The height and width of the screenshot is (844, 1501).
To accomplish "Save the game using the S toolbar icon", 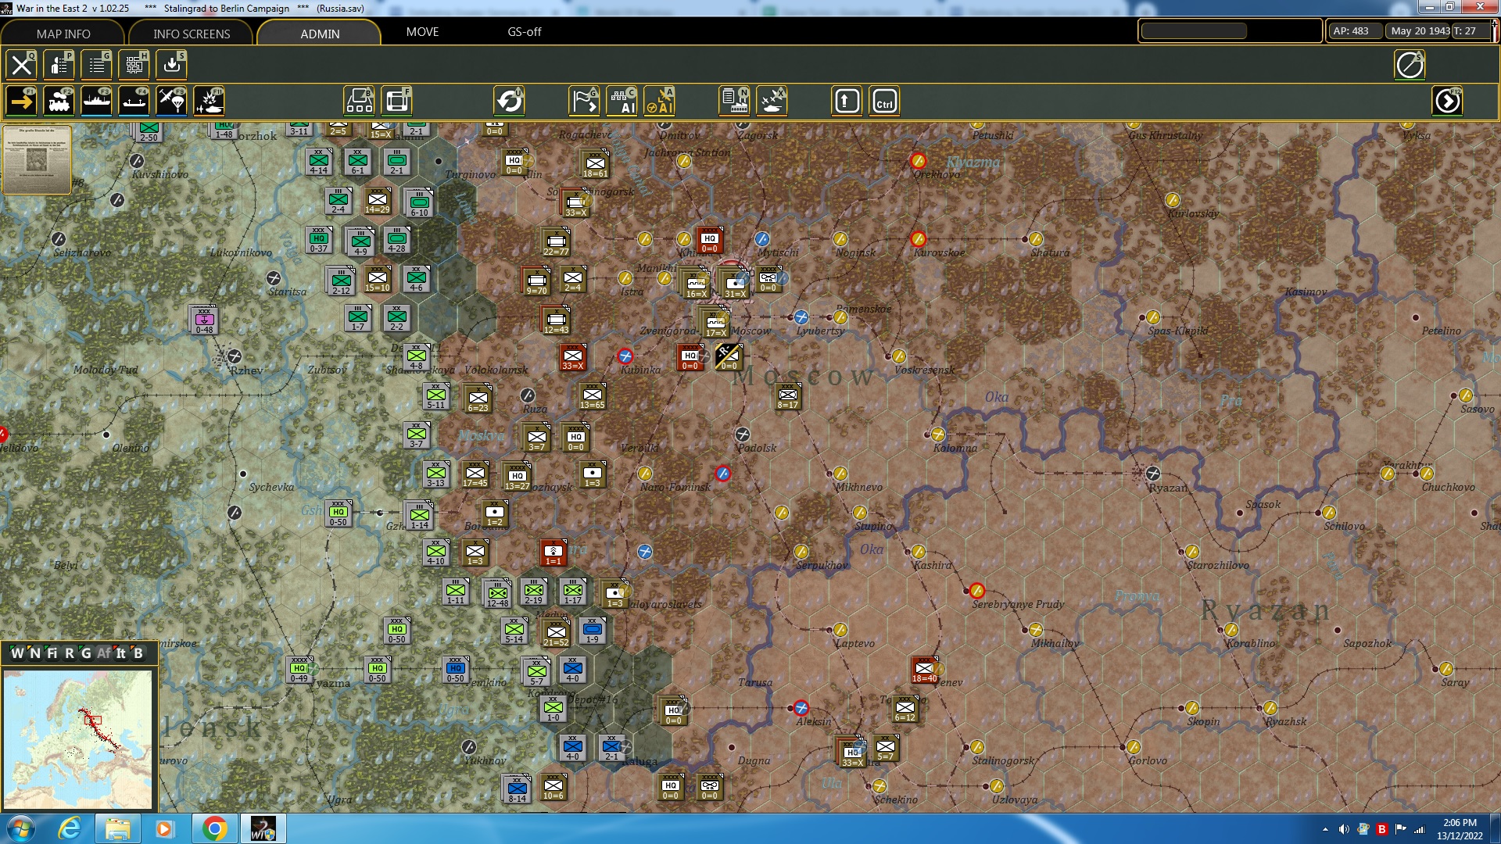I will click(171, 65).
